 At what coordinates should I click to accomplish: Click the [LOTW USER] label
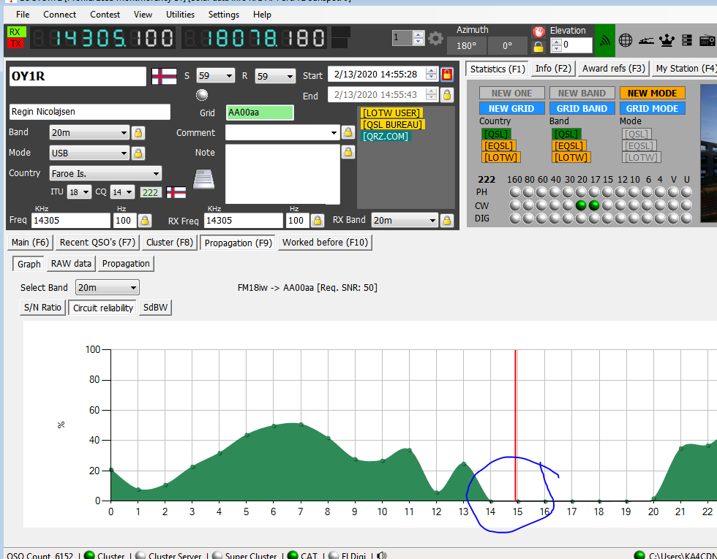tap(391, 113)
